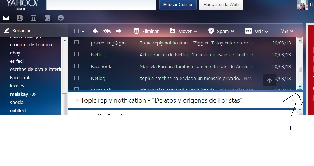Check the prwrestling@gma message checkbox

[x=77, y=42]
